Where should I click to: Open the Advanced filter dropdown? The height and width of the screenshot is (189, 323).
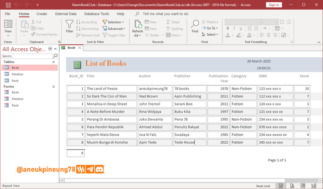pyautogui.click(x=114, y=29)
